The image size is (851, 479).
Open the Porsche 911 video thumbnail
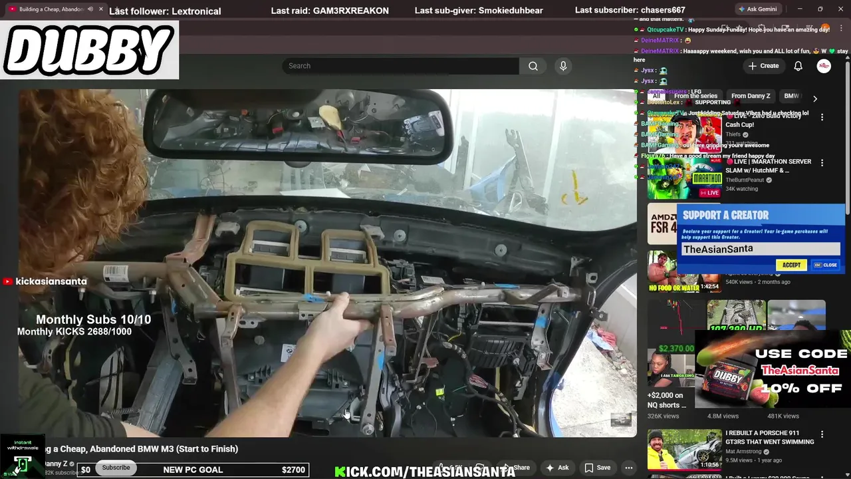point(685,449)
